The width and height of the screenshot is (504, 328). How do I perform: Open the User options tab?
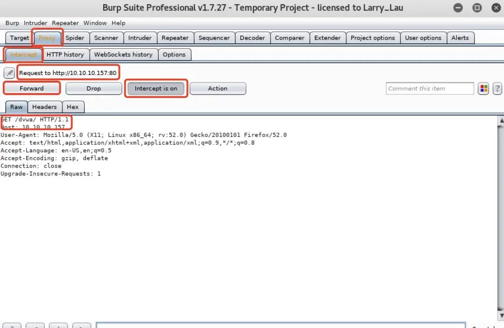click(423, 38)
